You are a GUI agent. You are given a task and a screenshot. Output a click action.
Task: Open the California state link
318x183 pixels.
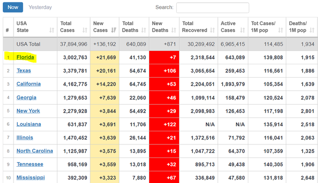pos(29,84)
